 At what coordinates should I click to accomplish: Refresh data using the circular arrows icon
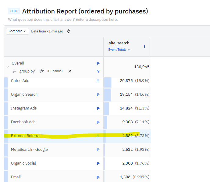tap(69, 31)
